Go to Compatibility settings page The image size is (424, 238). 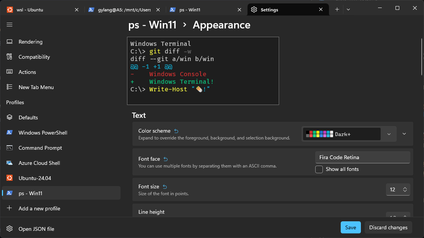pyautogui.click(x=34, y=57)
